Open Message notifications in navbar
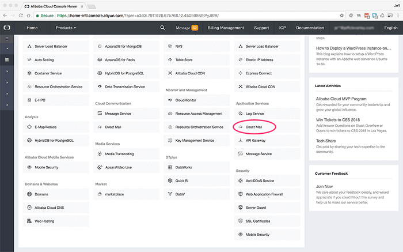The image size is (403, 252). tap(187, 28)
